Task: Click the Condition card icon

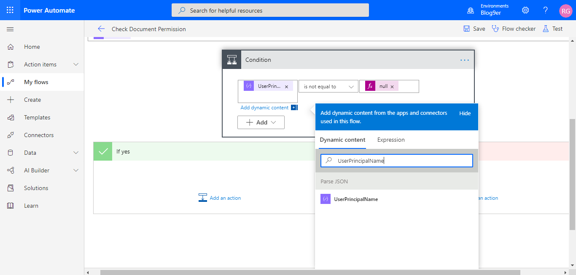Action: 232,60
